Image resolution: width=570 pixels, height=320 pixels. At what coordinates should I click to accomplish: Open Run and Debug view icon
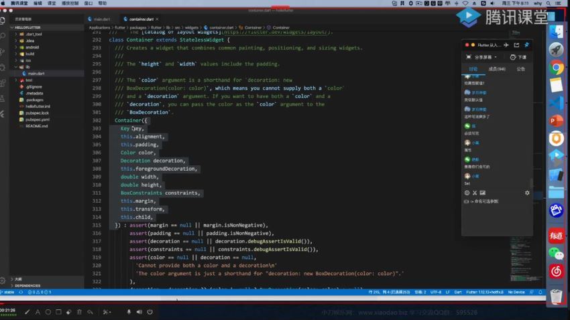[x=3, y=68]
